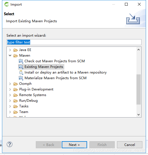Click the Java EE folder icon

tap(16, 50)
